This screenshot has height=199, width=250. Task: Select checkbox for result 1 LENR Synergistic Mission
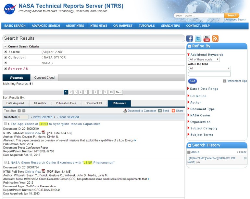(5, 124)
